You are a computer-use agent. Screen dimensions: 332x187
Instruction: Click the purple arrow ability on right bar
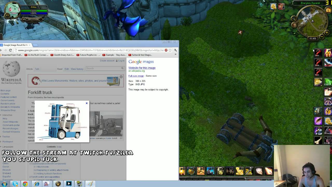click(318, 121)
